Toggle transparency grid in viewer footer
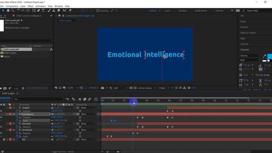Screen dimensions: 272x153 (x=135, y=88)
